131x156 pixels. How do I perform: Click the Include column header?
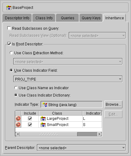pyautogui.click(x=30, y=113)
